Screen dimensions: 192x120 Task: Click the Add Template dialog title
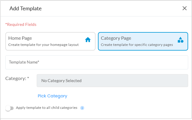[25, 9]
